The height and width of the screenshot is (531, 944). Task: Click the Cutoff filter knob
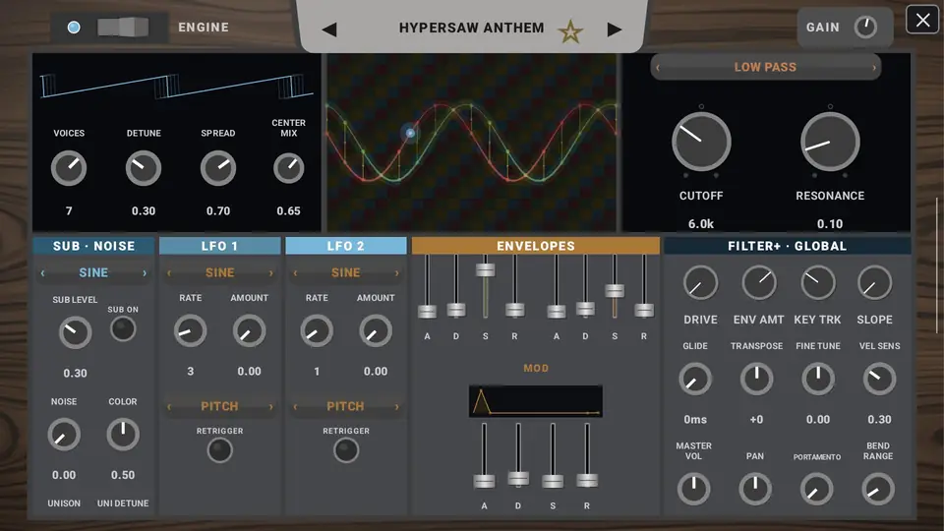pyautogui.click(x=701, y=142)
